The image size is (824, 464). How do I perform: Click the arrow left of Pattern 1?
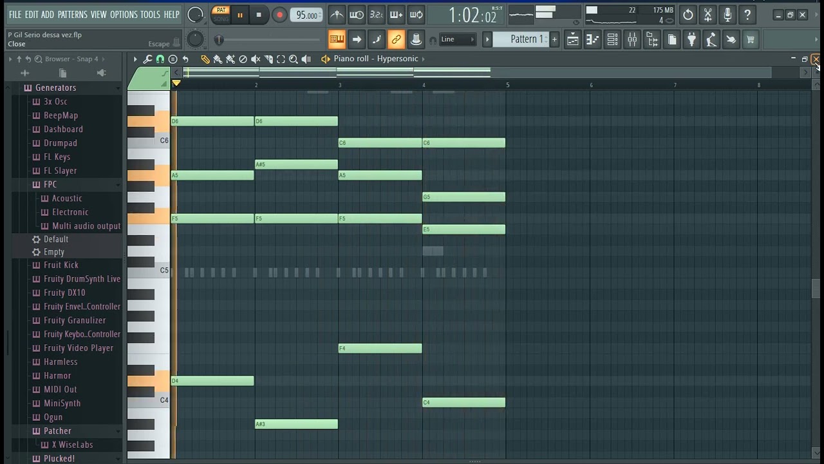pyautogui.click(x=487, y=39)
